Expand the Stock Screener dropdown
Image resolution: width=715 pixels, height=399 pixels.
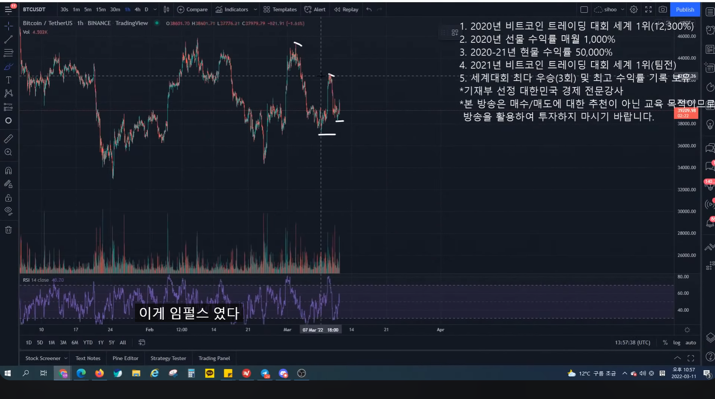click(66, 358)
